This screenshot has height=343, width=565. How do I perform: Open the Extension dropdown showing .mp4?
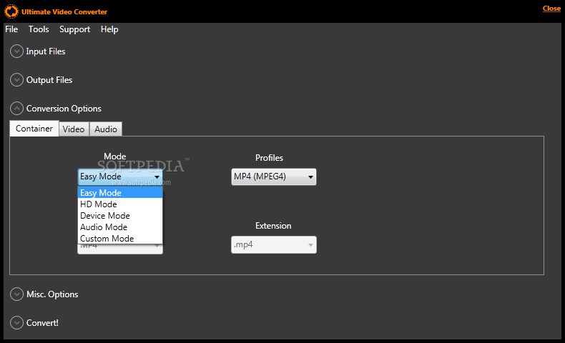click(274, 244)
